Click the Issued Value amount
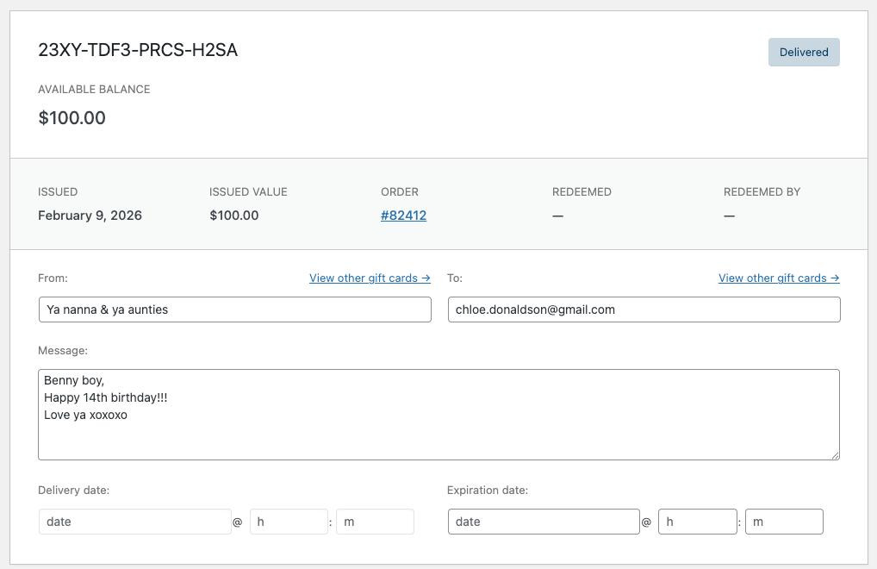The image size is (877, 569). coord(233,216)
